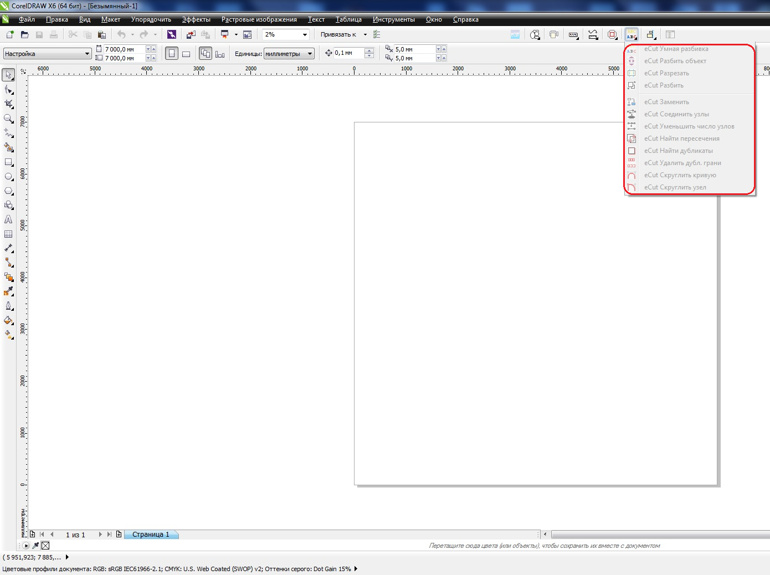Go to last page arrow
The width and height of the screenshot is (770, 575).
coord(109,535)
